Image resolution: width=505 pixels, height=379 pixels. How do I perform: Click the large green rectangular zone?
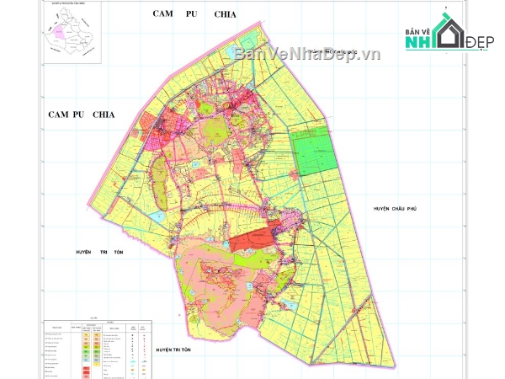pos(313,152)
